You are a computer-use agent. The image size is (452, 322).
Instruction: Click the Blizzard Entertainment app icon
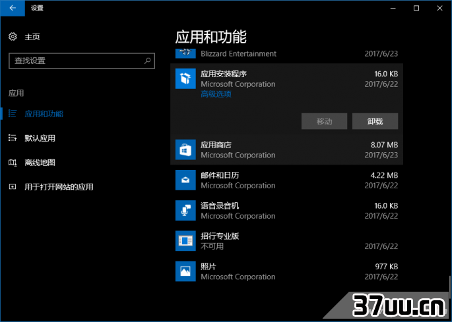point(185,53)
